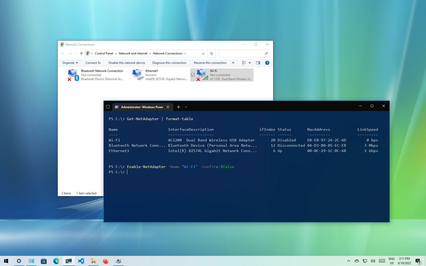Toggle the Wi-Fi adapter selection checkbox
Screen dimensions: 426x266
pyautogui.click(x=193, y=75)
